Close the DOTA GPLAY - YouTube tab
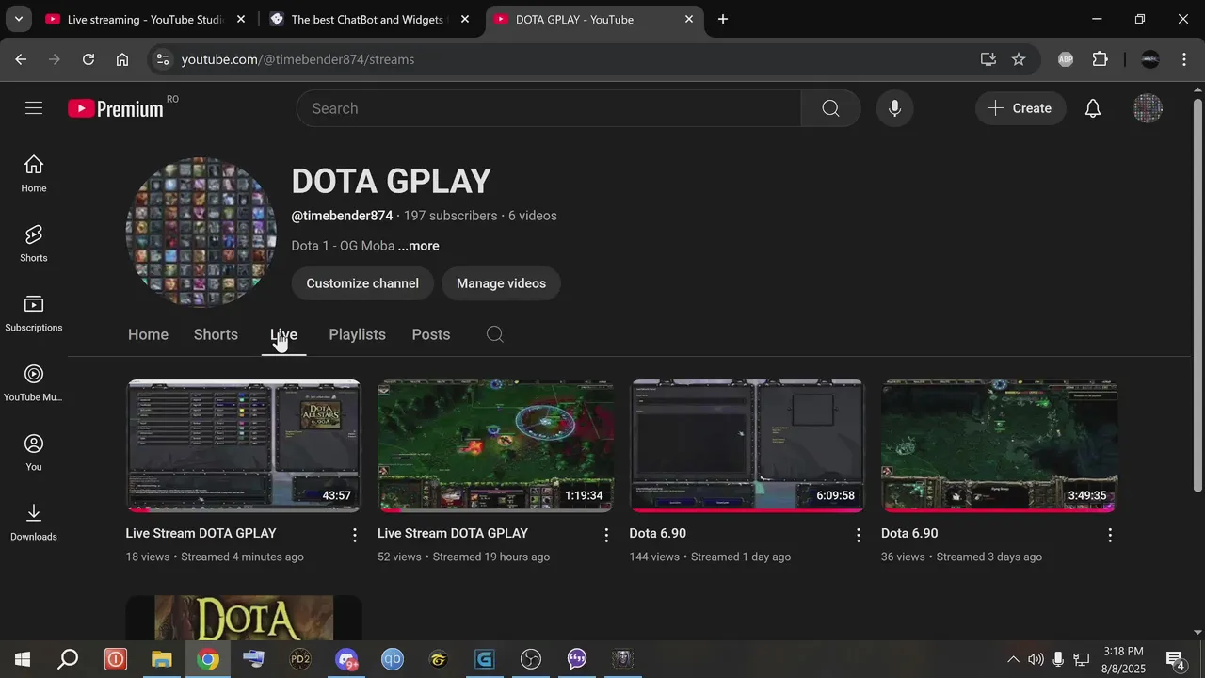Viewport: 1205px width, 678px height. (689, 19)
